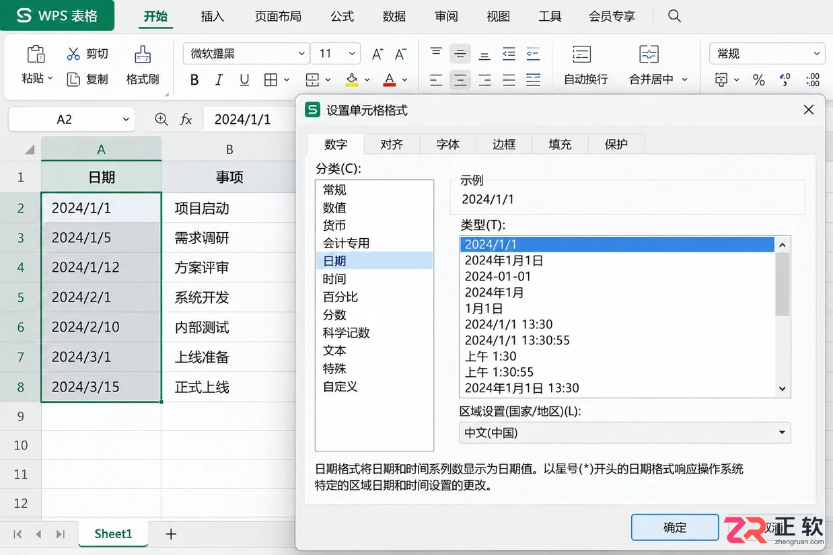Click the search magnifier icon in menu bar
Image resolution: width=833 pixels, height=555 pixels.
coord(674,16)
